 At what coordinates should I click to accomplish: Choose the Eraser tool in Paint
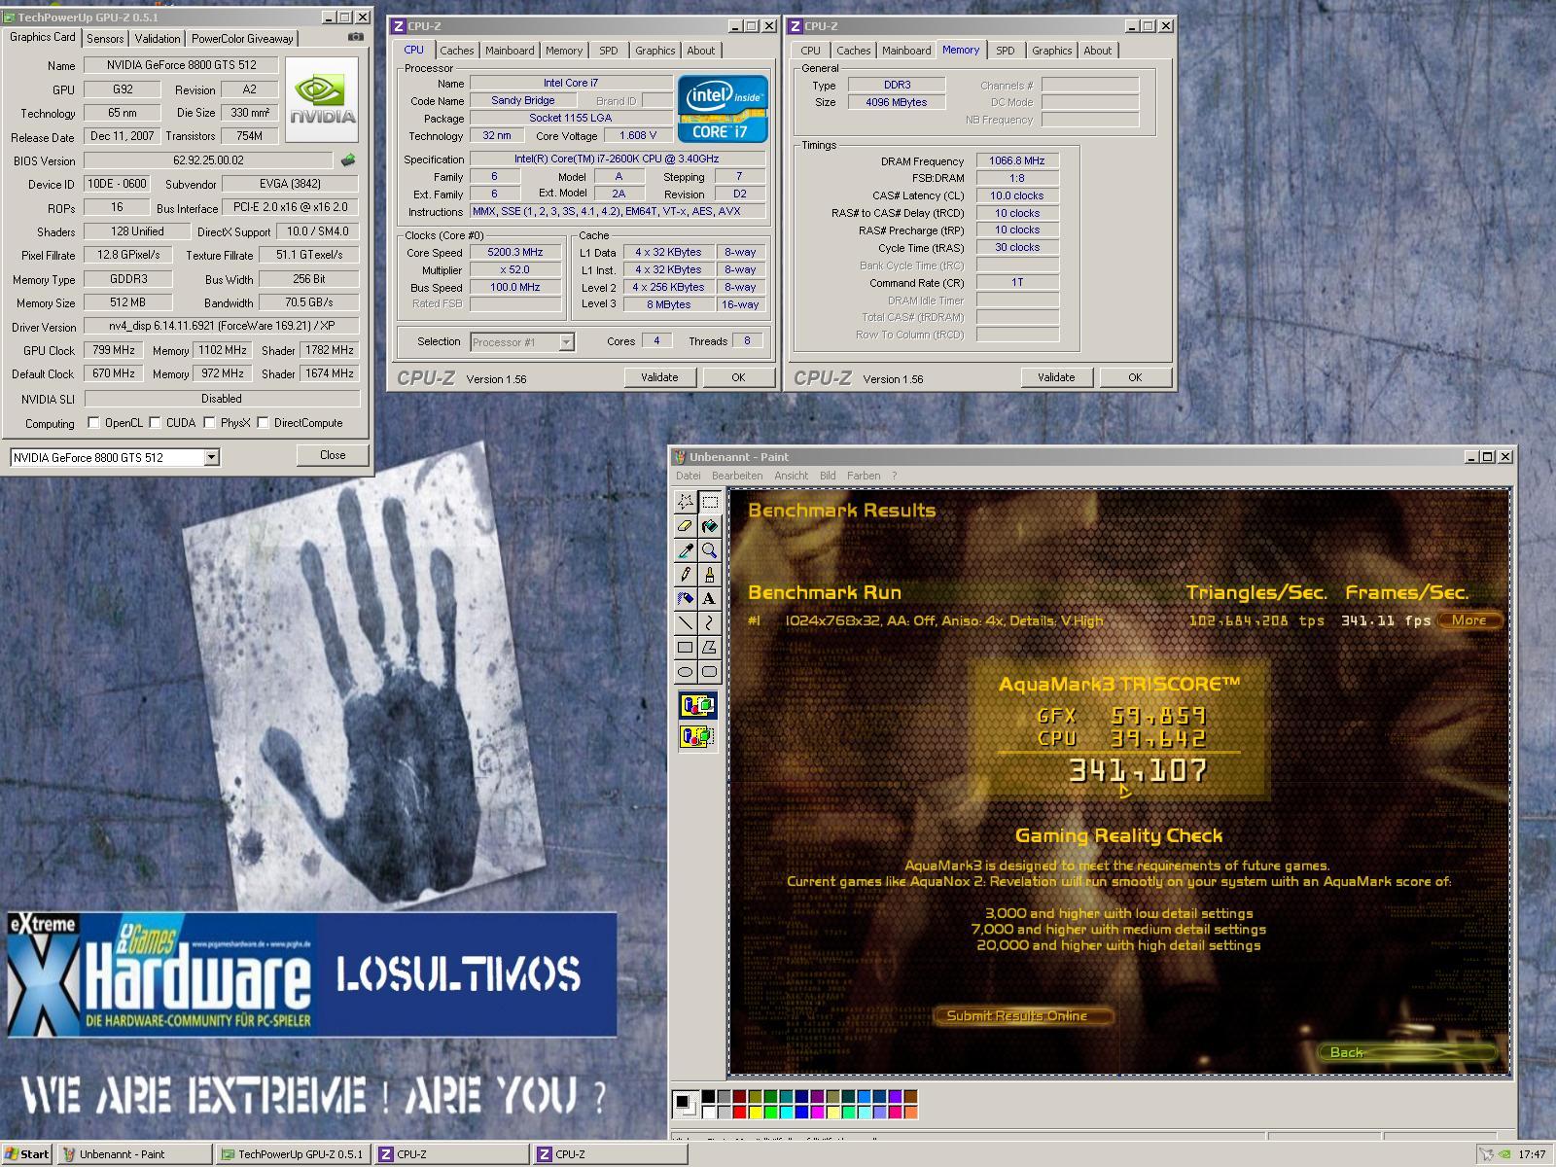pos(685,526)
